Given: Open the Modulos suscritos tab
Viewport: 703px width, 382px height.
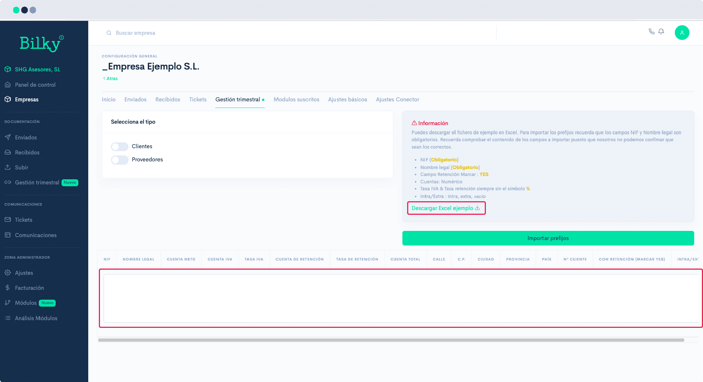Looking at the screenshot, I should pyautogui.click(x=297, y=100).
